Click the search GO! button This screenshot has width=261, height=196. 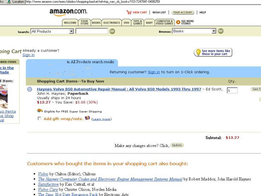coord(112,31)
